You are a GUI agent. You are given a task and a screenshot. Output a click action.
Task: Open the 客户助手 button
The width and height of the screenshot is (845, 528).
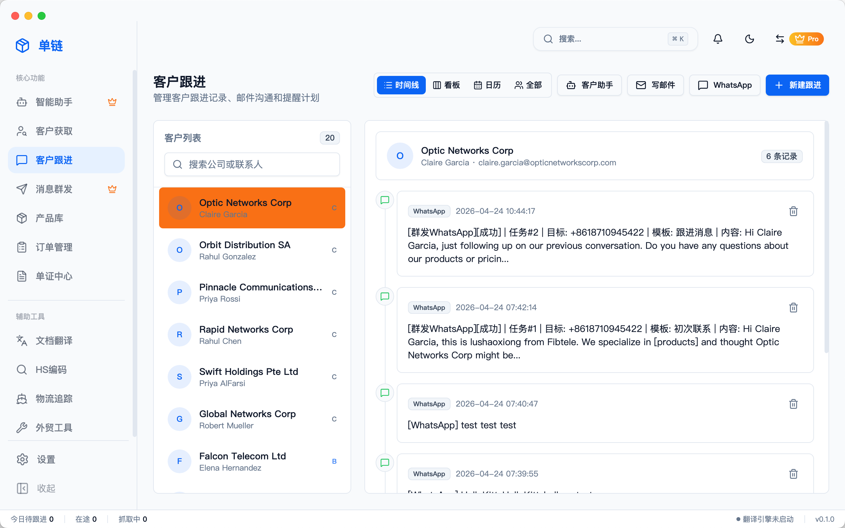click(590, 85)
